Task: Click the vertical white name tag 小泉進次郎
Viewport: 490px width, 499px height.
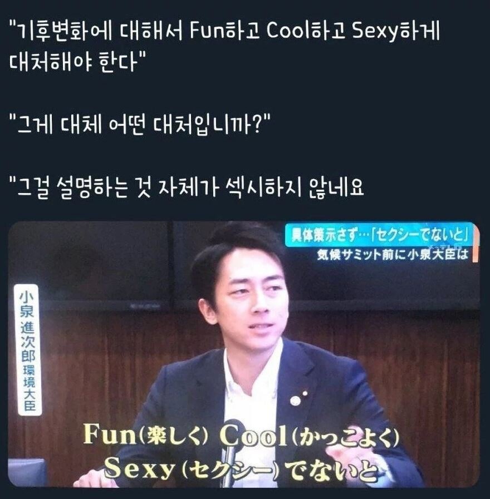Action: pos(28,350)
